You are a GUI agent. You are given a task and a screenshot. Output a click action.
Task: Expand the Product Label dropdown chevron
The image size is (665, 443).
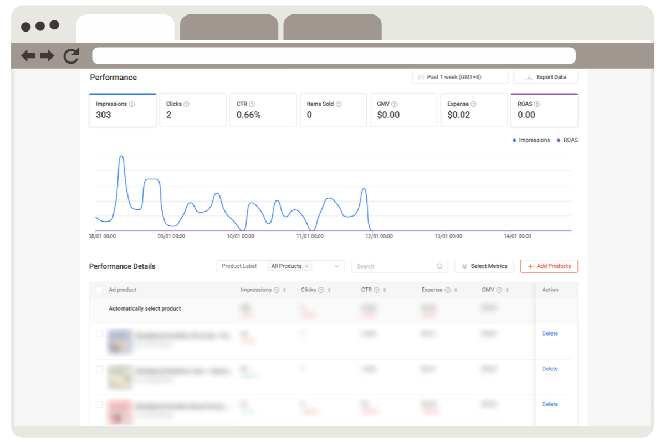(336, 266)
